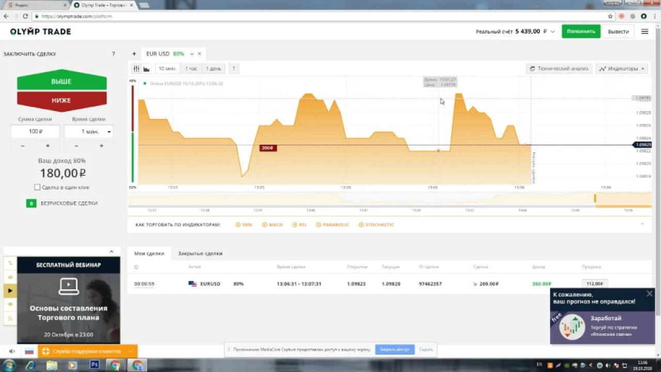Open the hamburger main menu
The image size is (661, 372).
644,32
